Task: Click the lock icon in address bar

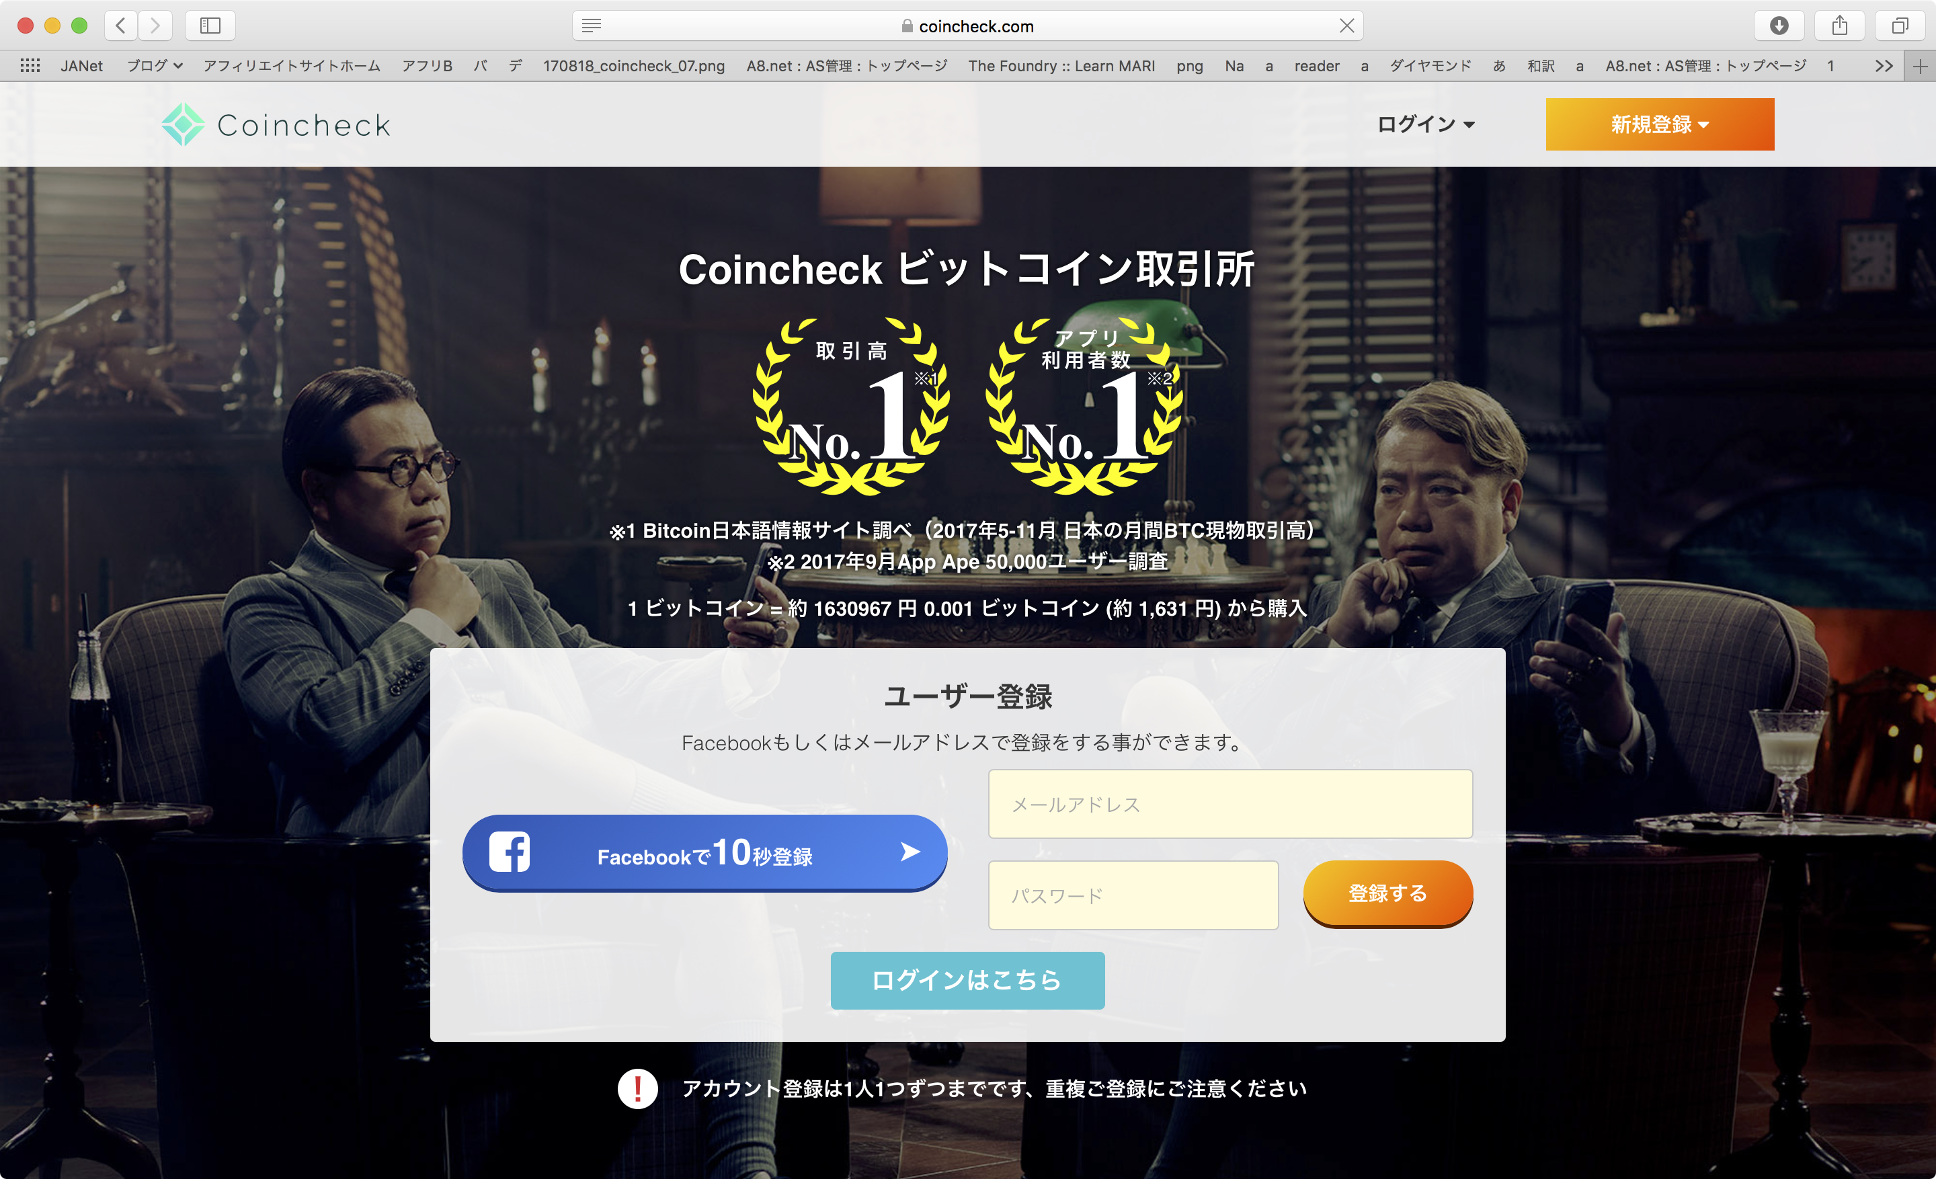Action: pos(907,26)
